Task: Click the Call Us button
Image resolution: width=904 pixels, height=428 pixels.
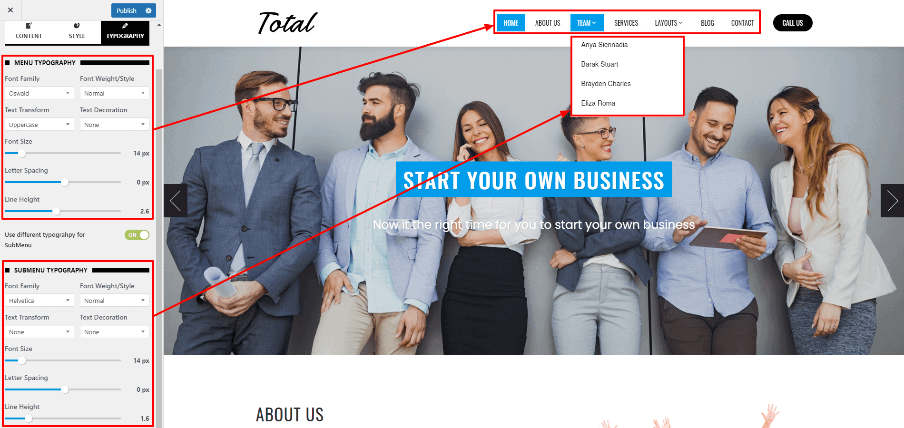Action: click(x=793, y=23)
